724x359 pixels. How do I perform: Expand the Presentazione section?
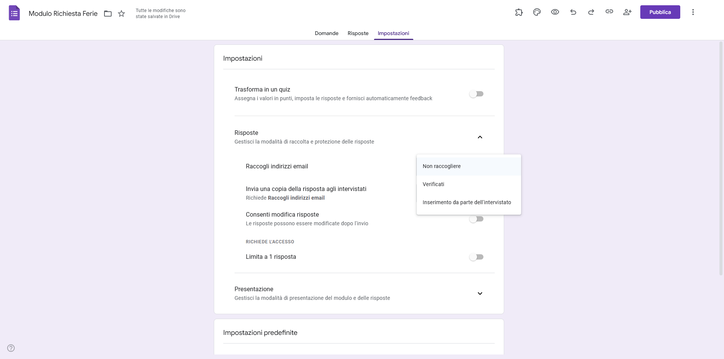tap(480, 293)
